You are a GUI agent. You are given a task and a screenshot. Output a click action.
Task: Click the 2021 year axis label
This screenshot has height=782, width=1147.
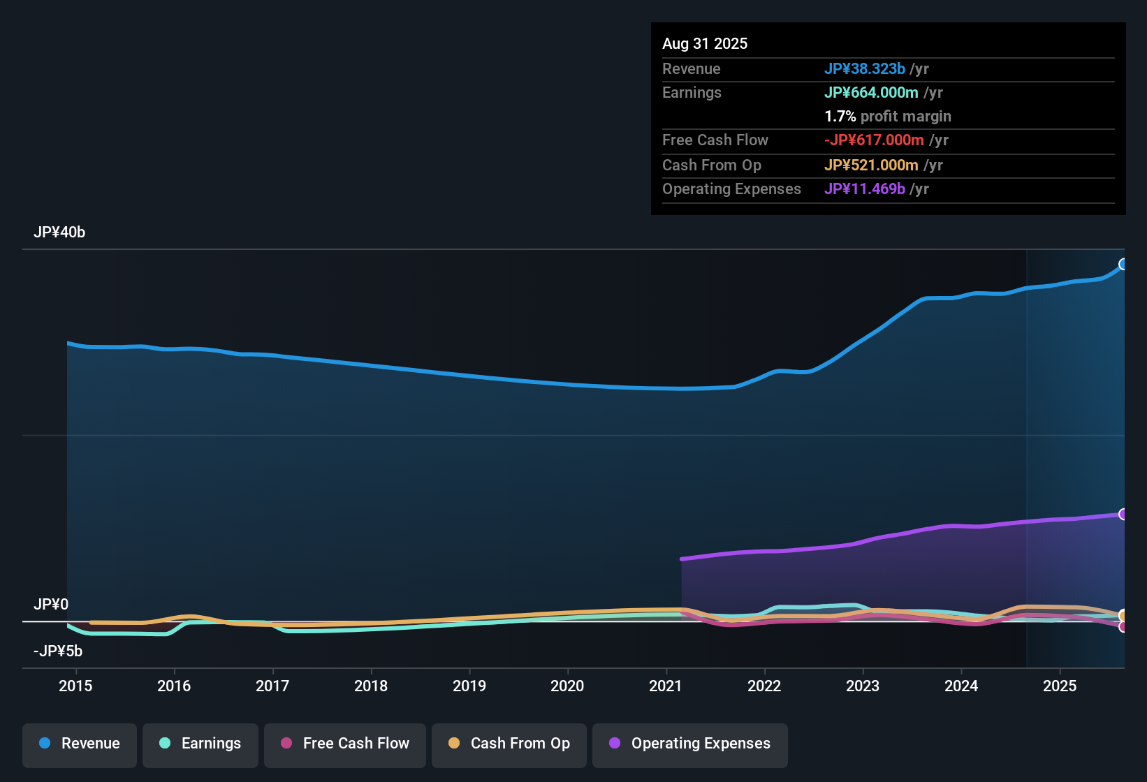[x=666, y=686]
